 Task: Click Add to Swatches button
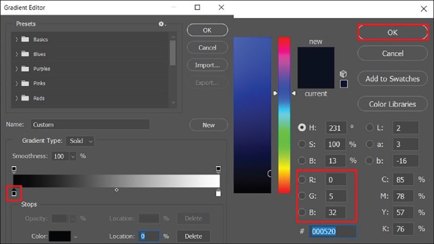(x=392, y=79)
